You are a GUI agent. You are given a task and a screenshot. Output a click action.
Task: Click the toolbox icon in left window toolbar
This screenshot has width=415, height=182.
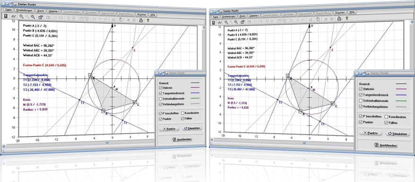point(41,17)
